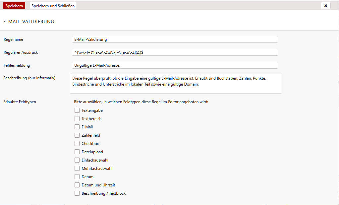This screenshot has height=205, width=339.
Task: Click inside the Beschreibung text area
Action: click(176, 83)
